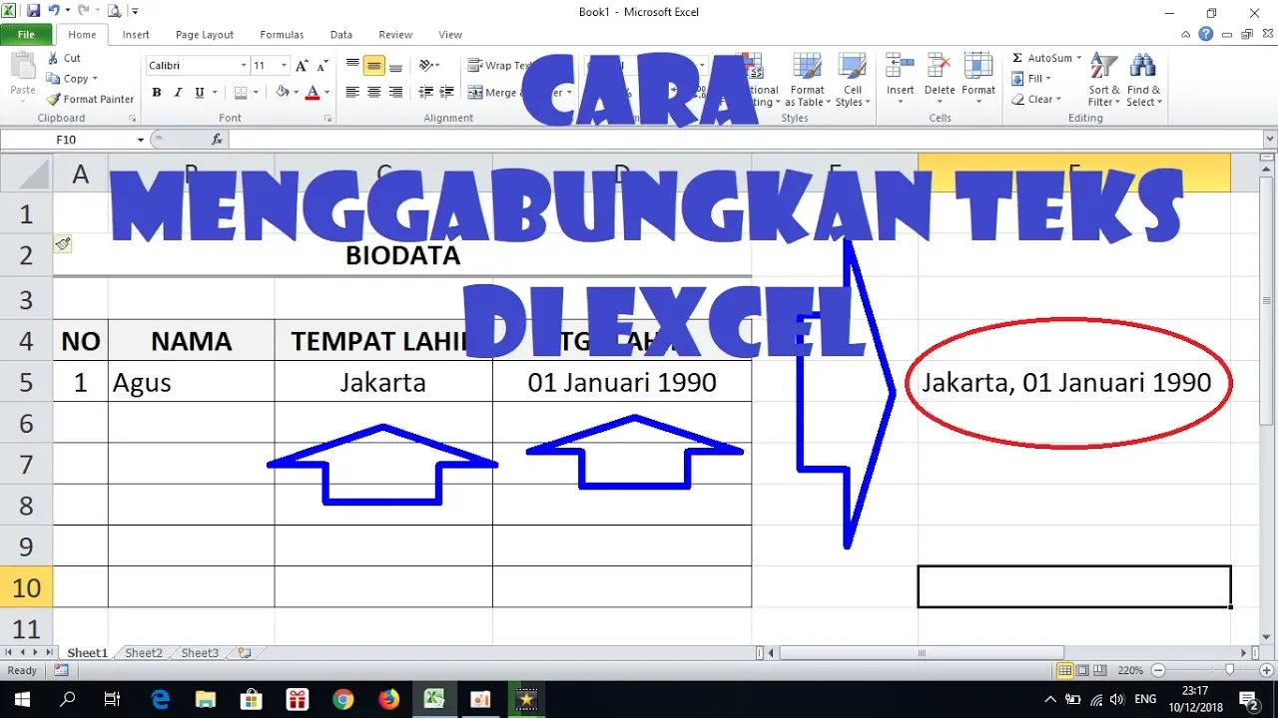Open Microsoft Excel Help question mark
The image size is (1278, 718).
pos(1206,34)
